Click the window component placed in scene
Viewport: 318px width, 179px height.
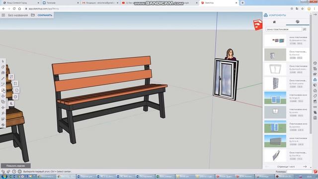[x=226, y=80]
